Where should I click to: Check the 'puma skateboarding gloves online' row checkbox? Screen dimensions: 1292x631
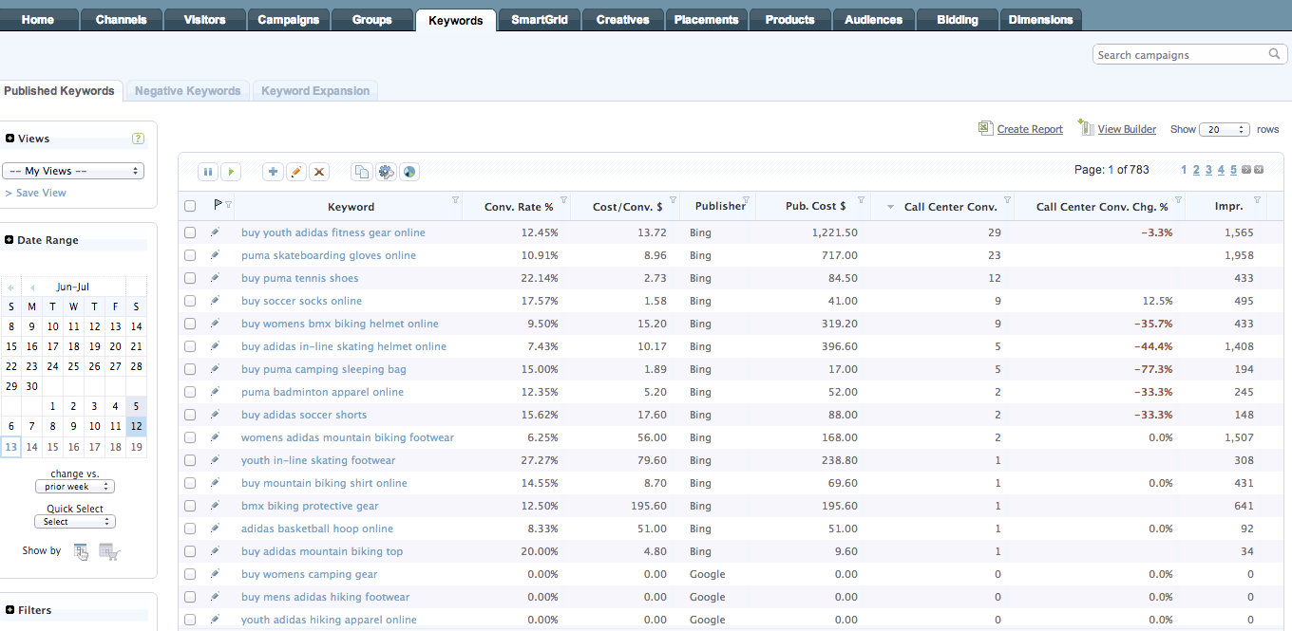pos(190,255)
